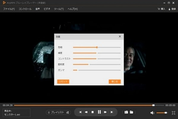
Task: Toggle fullscreen mode icon
Action: click(173, 113)
